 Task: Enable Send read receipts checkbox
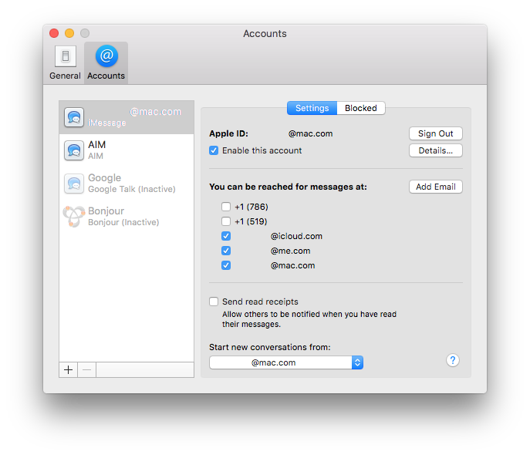coord(214,302)
